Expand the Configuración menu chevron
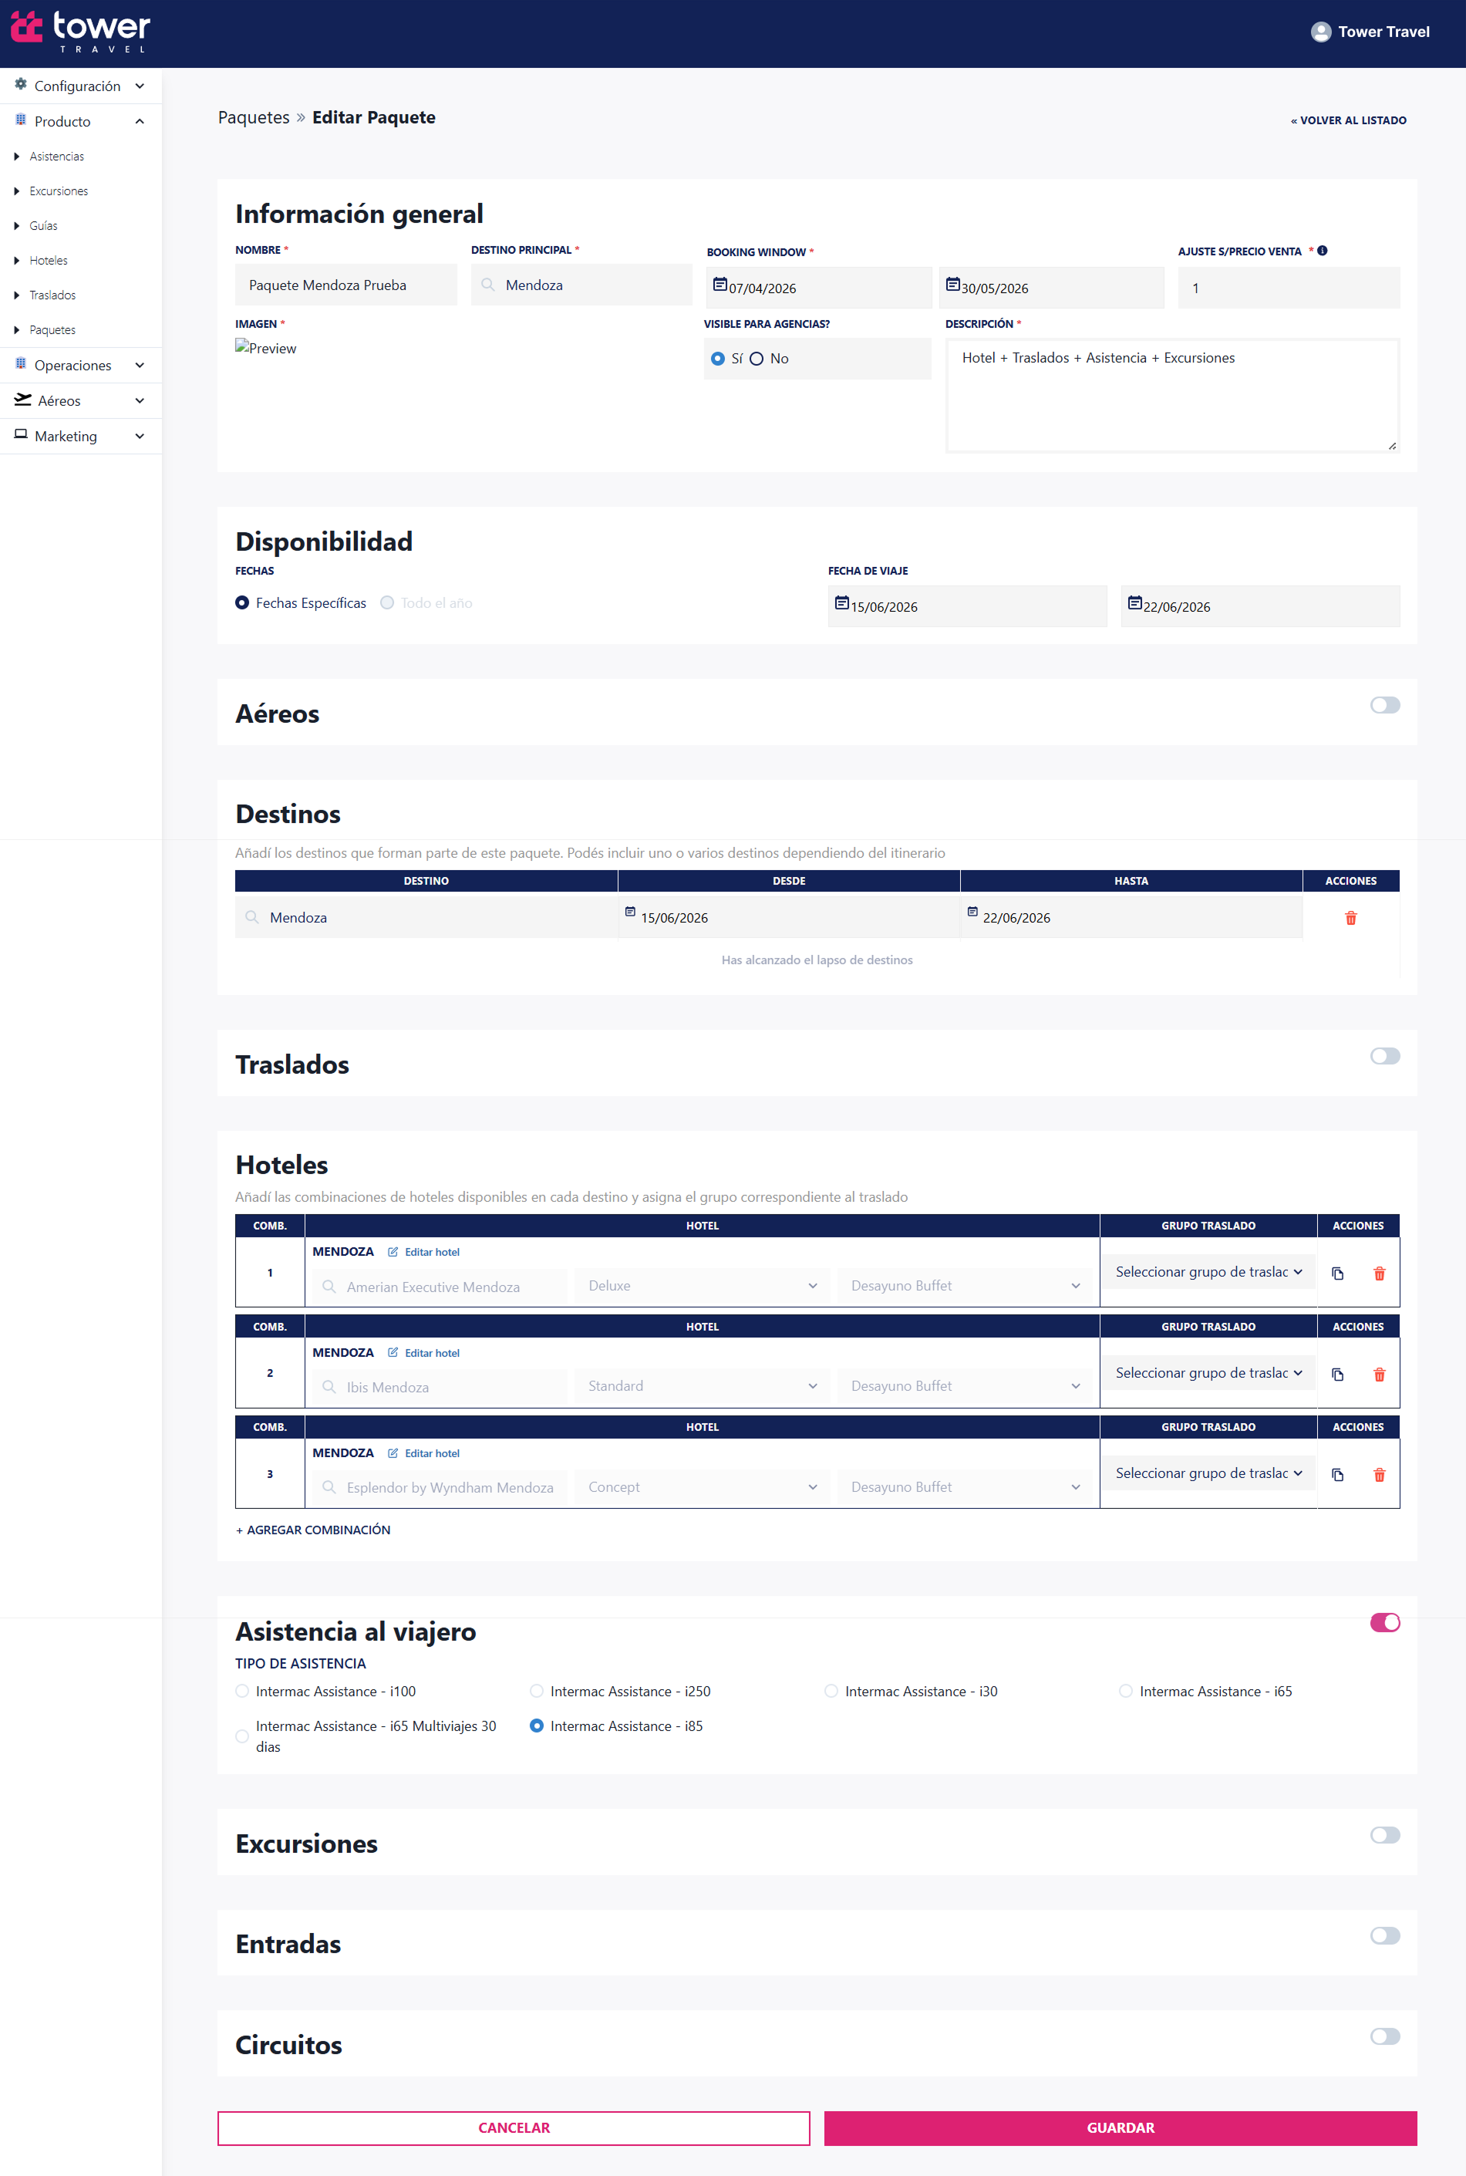This screenshot has width=1466, height=2176. point(140,86)
